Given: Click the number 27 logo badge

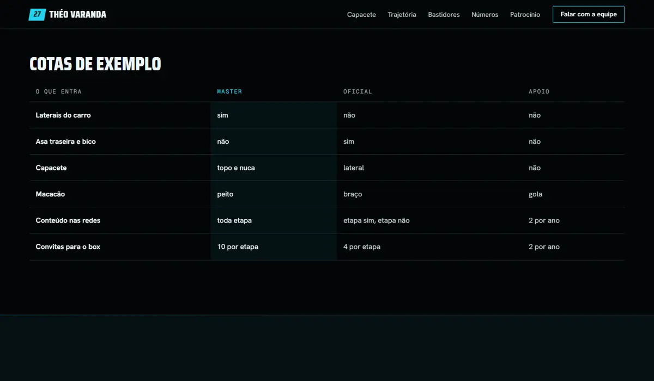Looking at the screenshot, I should [x=37, y=15].
